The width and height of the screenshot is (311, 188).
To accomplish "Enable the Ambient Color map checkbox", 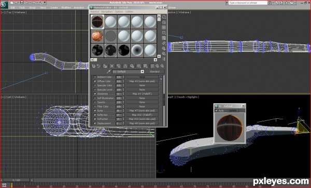I will (x=95, y=77).
